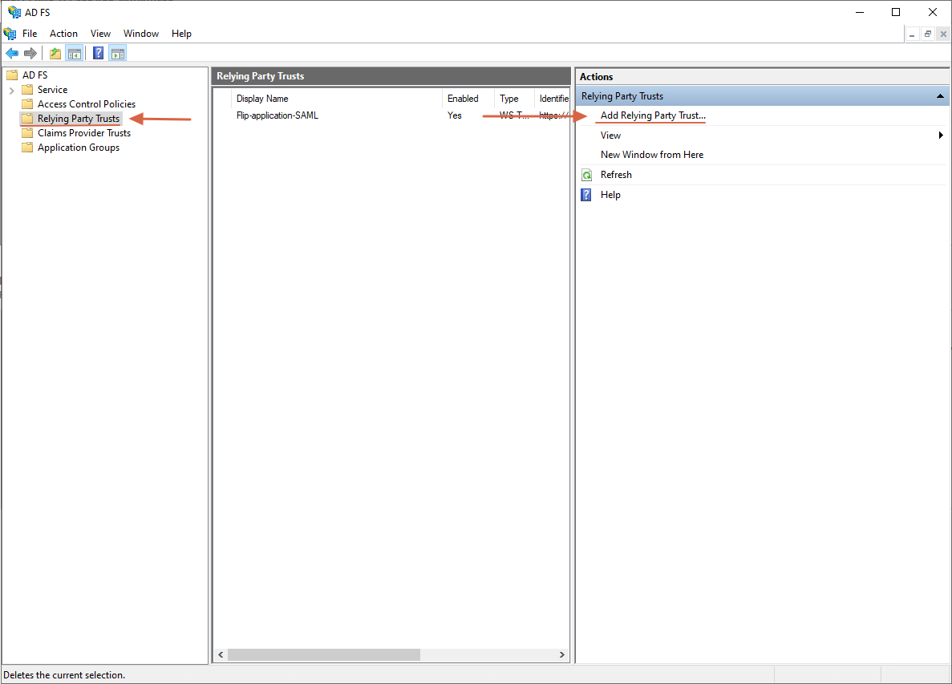The height and width of the screenshot is (684, 952).
Task: Open help via the toolbar question mark icon
Action: click(x=98, y=54)
